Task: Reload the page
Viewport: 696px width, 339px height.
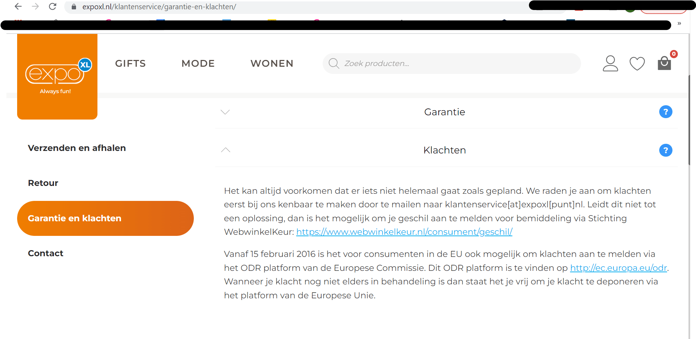Action: tap(52, 6)
